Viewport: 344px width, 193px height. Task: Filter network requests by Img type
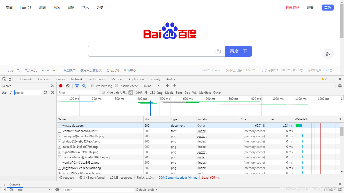[x=160, y=92]
